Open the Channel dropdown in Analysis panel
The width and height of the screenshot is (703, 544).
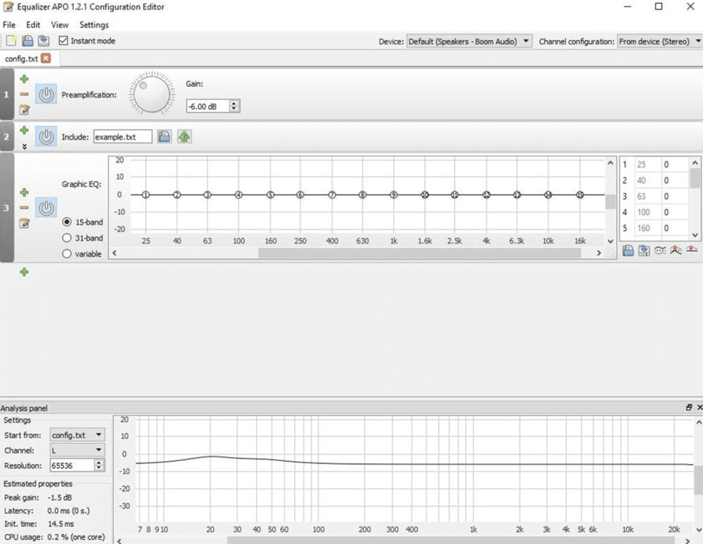click(x=77, y=450)
